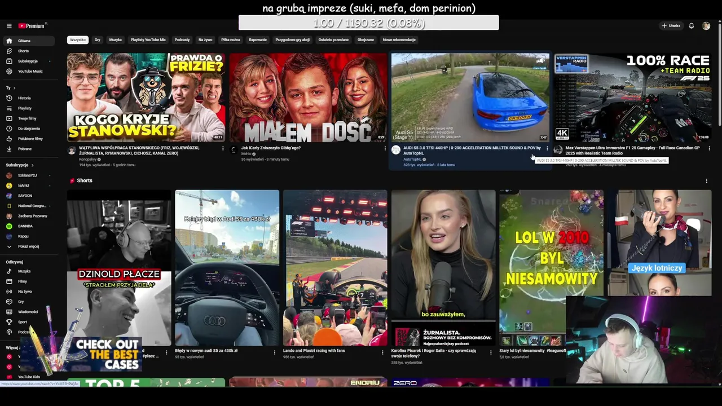Open options for Lando and Piastri short
This screenshot has width=722, height=406.
(x=383, y=352)
